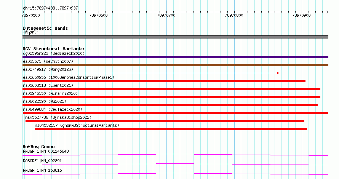Select the red nsv5527786 variant bar
The image size is (339, 179).
(x=165, y=121)
